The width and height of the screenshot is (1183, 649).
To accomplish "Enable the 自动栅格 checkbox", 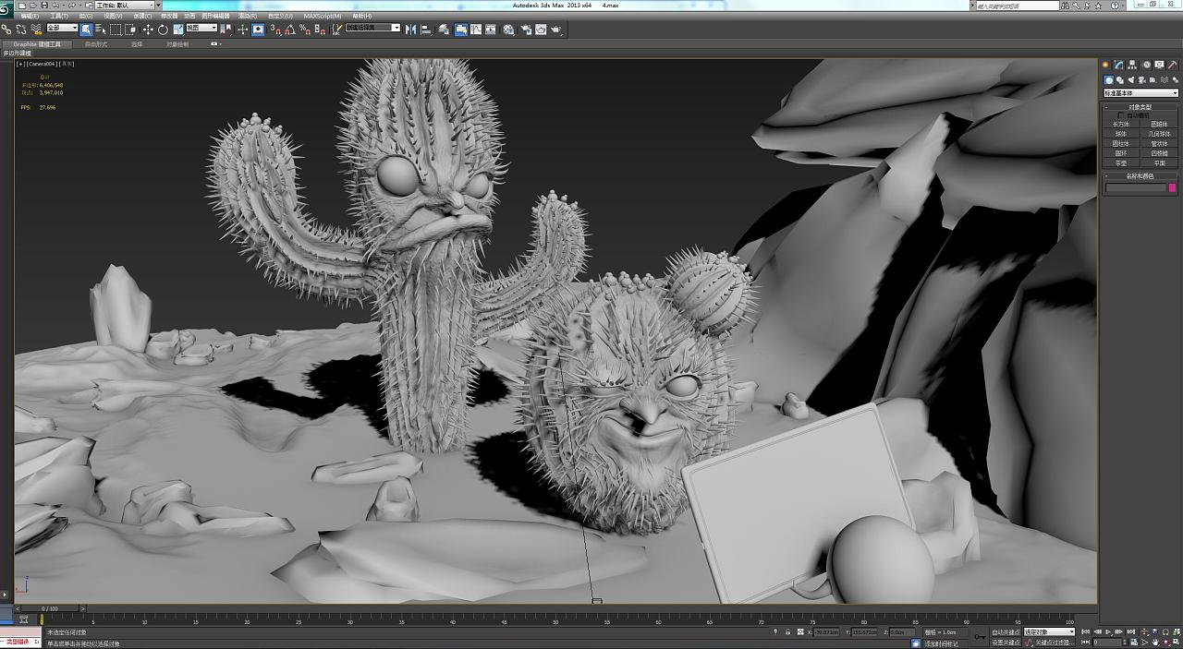I will (x=1122, y=115).
